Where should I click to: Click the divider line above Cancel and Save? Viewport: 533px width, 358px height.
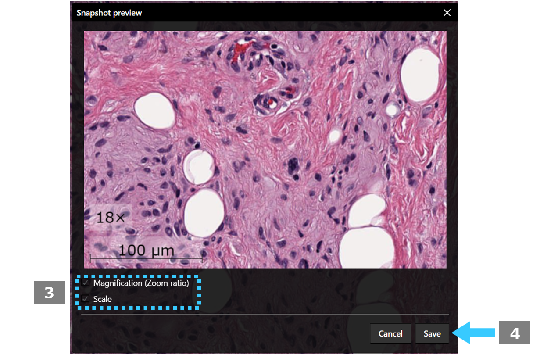pos(265,314)
